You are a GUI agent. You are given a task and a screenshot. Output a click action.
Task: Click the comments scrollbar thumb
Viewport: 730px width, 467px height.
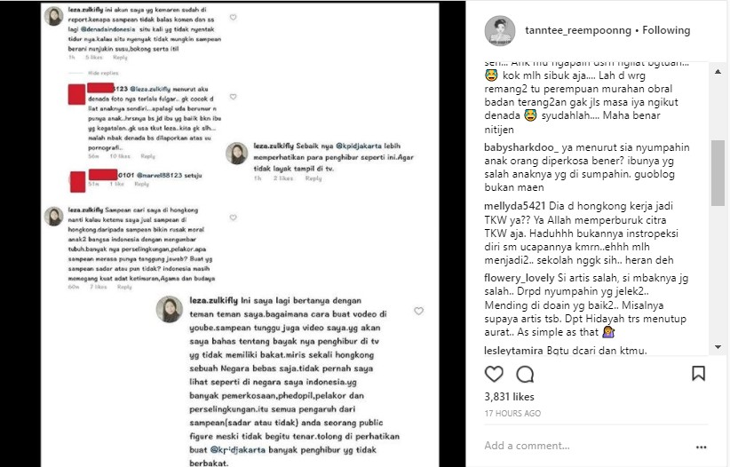pyautogui.click(x=718, y=173)
